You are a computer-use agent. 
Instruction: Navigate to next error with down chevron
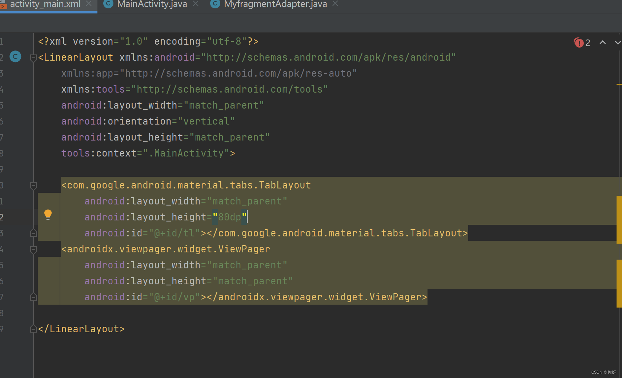tap(617, 42)
